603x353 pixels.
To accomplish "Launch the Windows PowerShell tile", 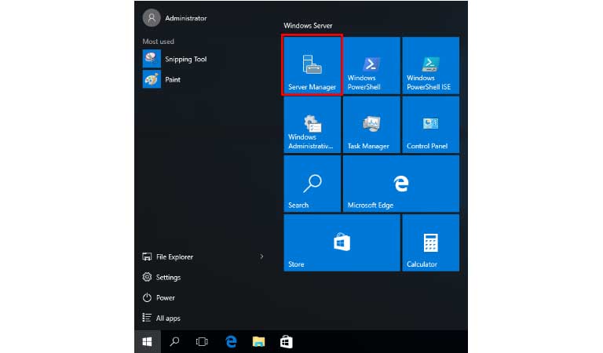I will 371,65.
